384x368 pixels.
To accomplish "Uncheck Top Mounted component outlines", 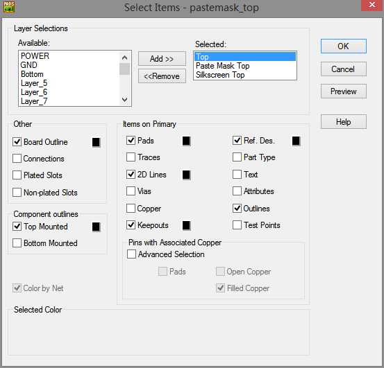I will [17, 226].
